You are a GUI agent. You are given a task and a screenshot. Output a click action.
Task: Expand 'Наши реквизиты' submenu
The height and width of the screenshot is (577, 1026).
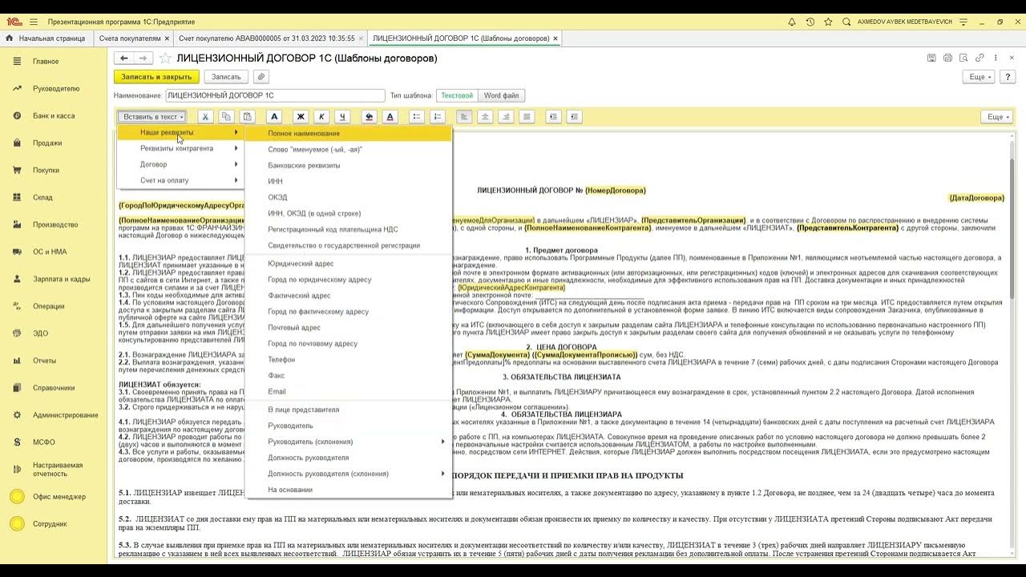(x=181, y=132)
